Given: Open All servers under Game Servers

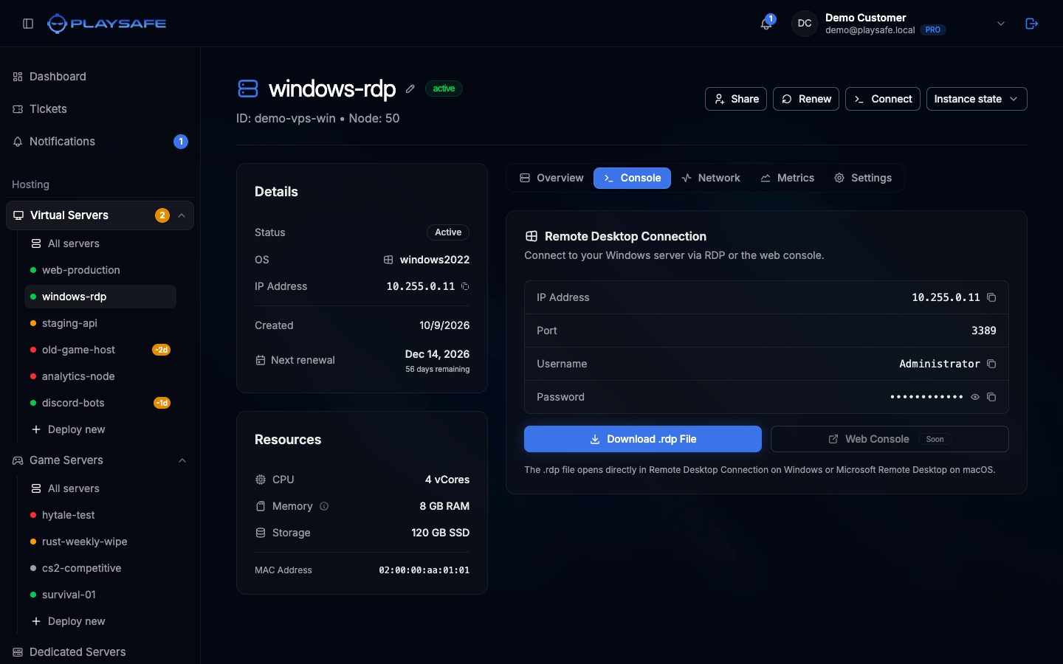Looking at the screenshot, I should click(x=100, y=488).
